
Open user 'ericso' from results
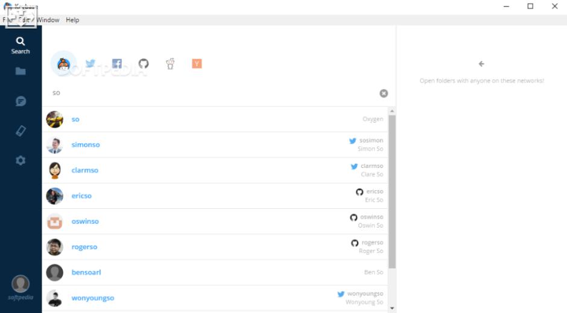tap(215, 196)
